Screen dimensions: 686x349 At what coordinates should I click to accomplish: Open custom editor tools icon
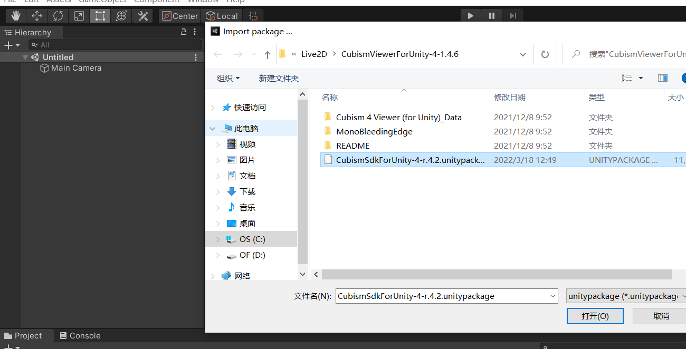coord(143,16)
